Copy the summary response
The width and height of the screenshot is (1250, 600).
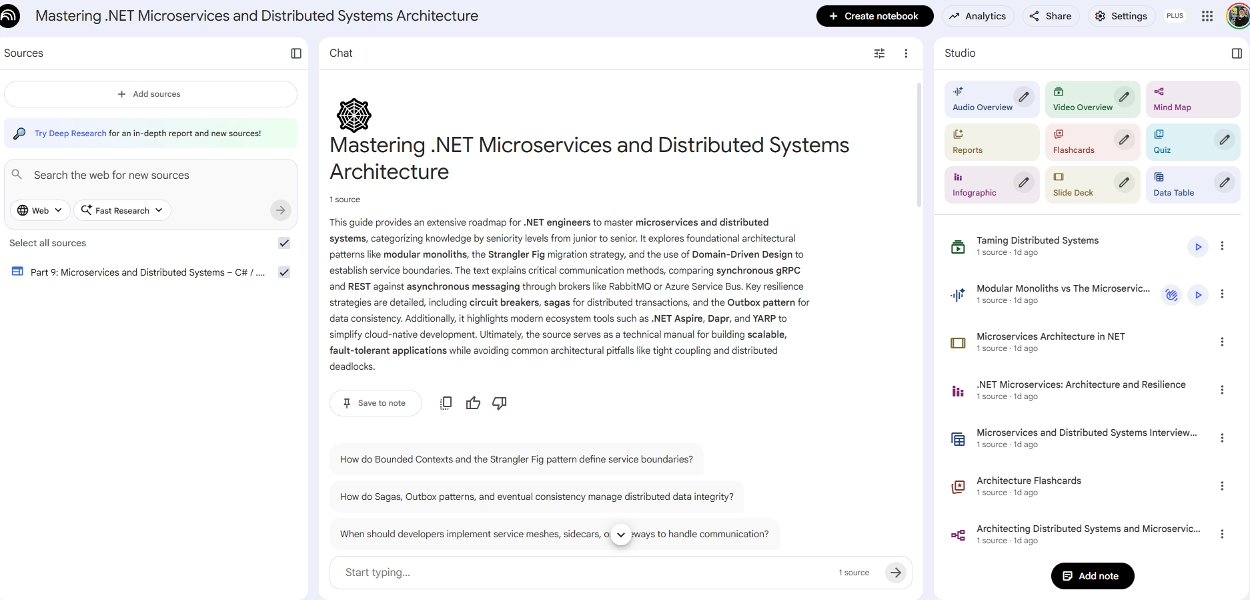coord(446,403)
